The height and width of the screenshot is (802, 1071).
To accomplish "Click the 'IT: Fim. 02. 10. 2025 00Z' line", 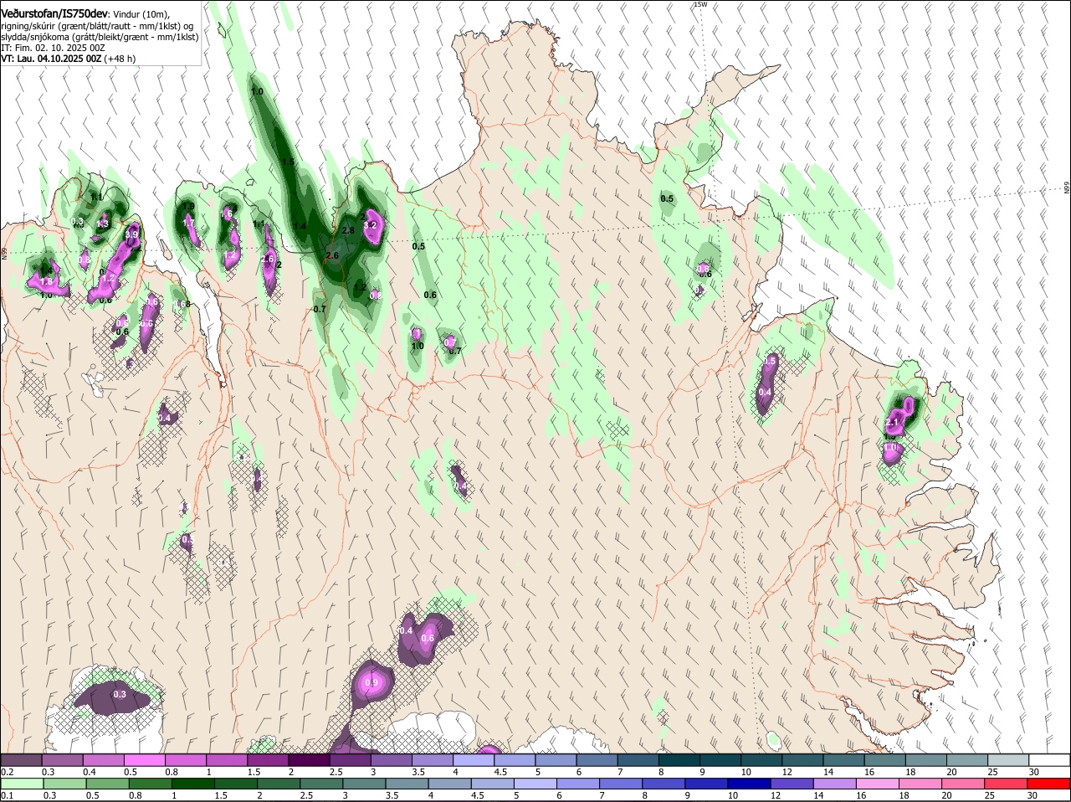I will point(53,48).
